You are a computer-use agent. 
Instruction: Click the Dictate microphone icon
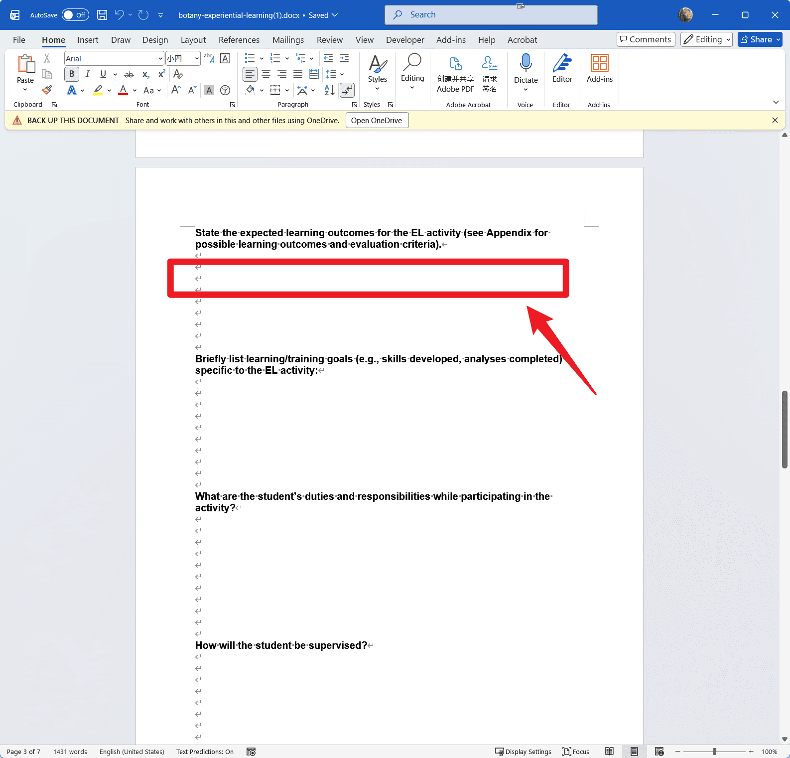point(526,63)
